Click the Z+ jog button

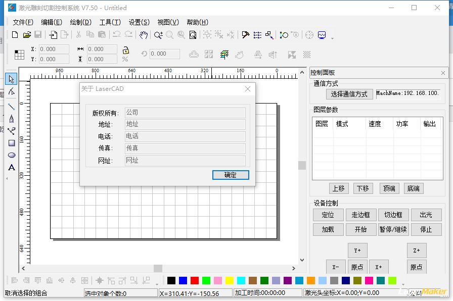(417, 250)
